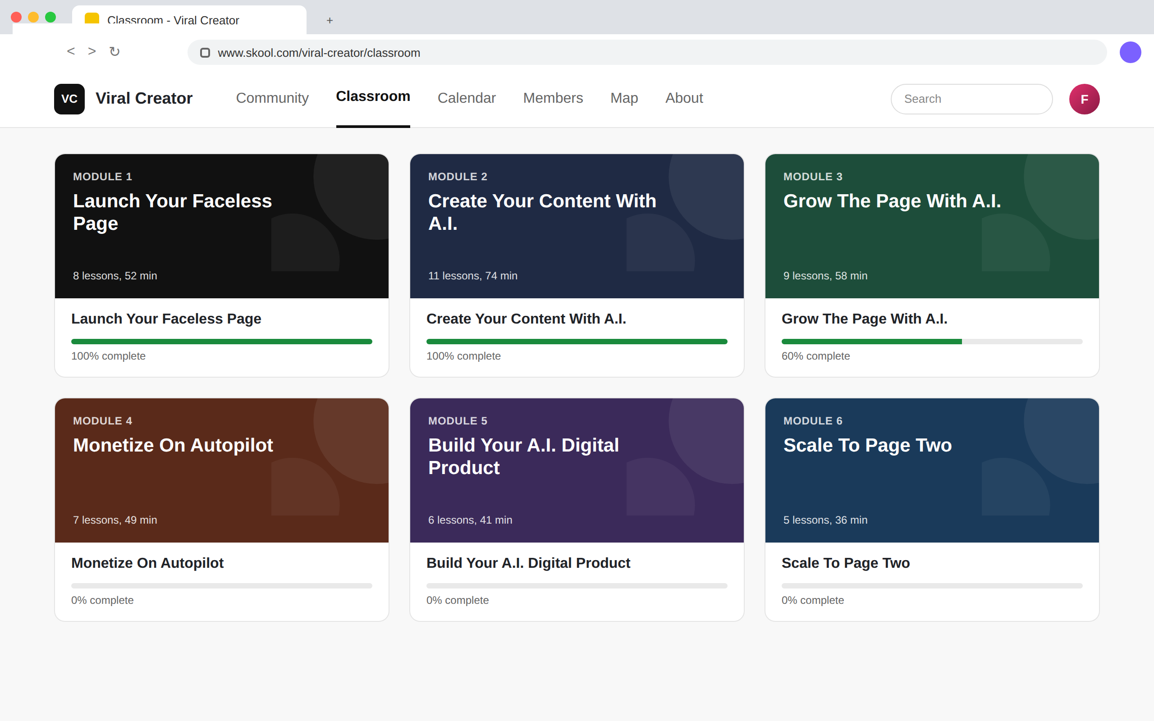This screenshot has width=1154, height=721.
Task: Click "8 lessons, 52 min" text
Action: [115, 276]
